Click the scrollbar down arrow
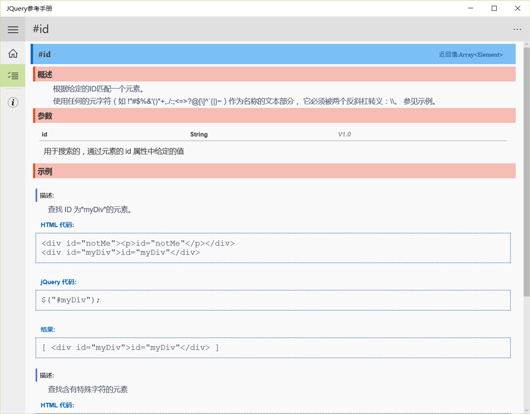The height and width of the screenshot is (414, 530). (x=526, y=410)
